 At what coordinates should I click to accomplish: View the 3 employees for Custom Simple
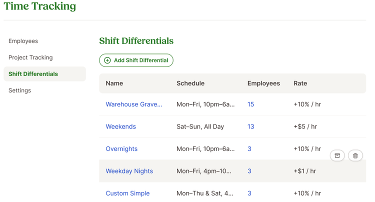tap(249, 193)
